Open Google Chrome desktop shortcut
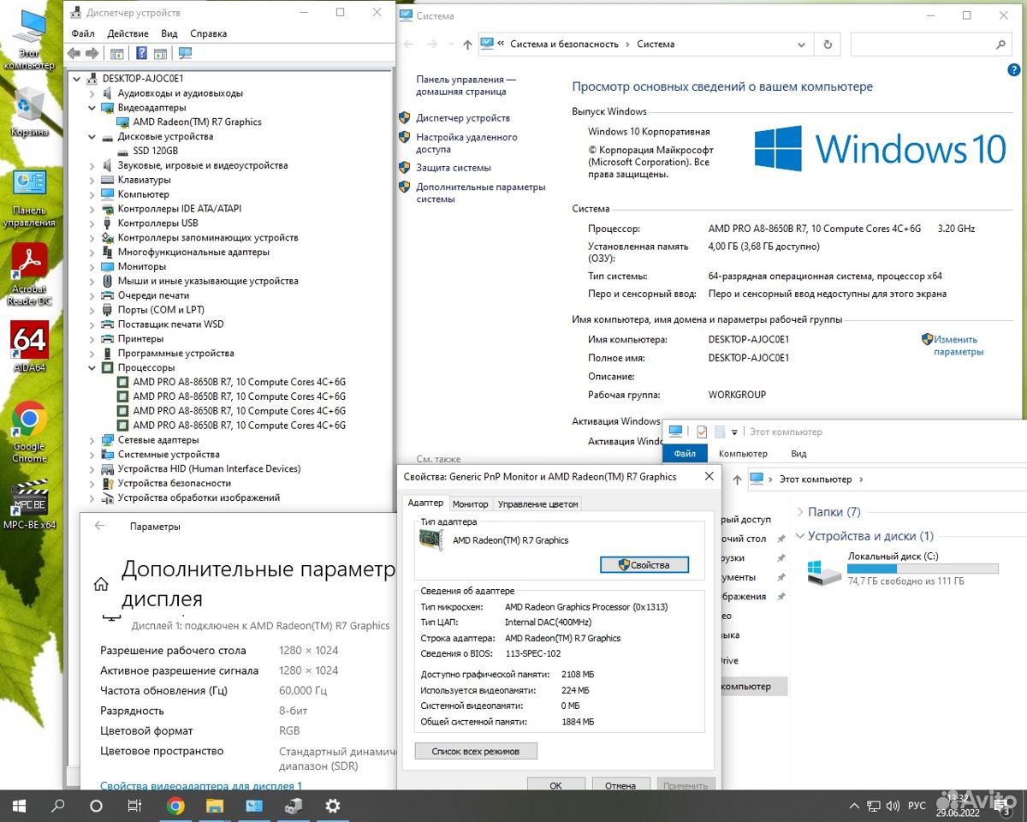 pos(29,432)
